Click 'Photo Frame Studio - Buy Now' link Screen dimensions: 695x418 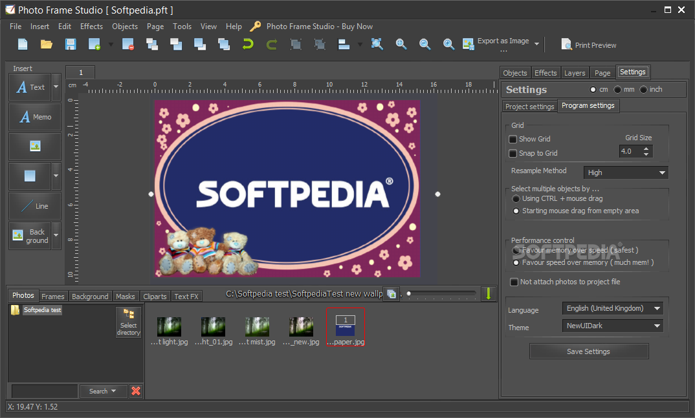coord(320,26)
